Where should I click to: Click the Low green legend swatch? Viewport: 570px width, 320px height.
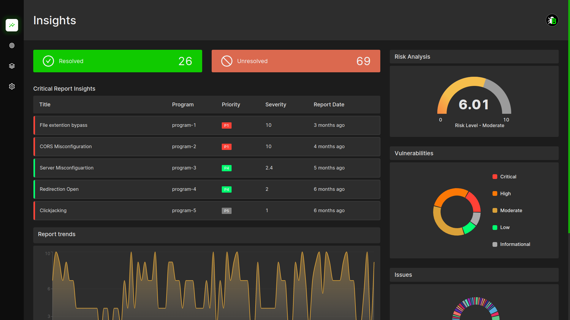click(495, 228)
